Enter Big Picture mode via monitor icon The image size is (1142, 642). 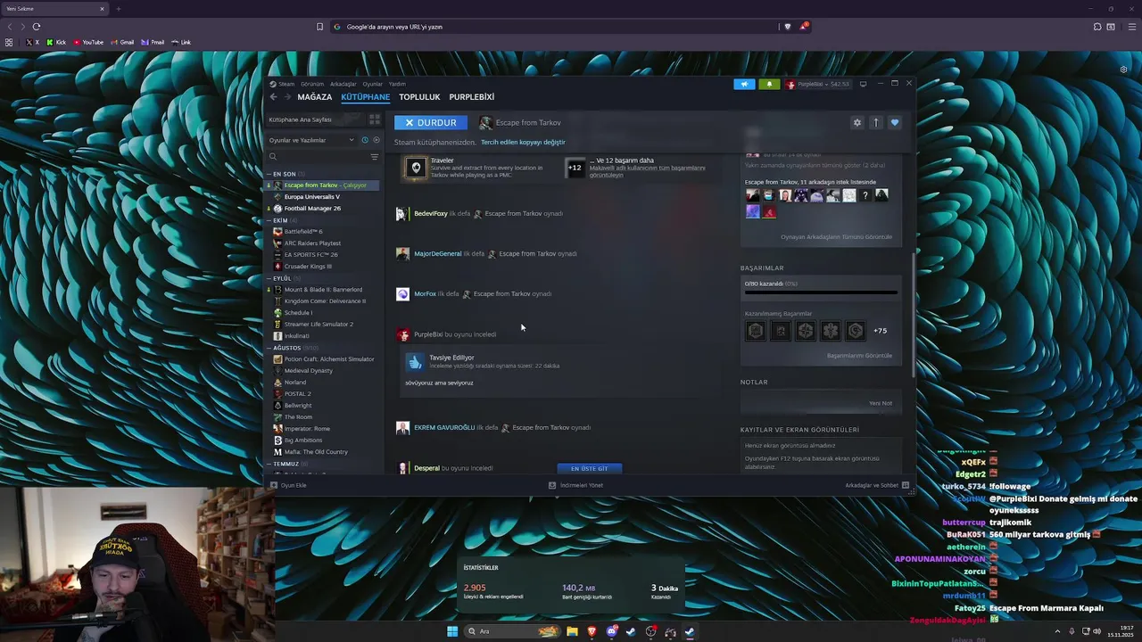tap(863, 84)
